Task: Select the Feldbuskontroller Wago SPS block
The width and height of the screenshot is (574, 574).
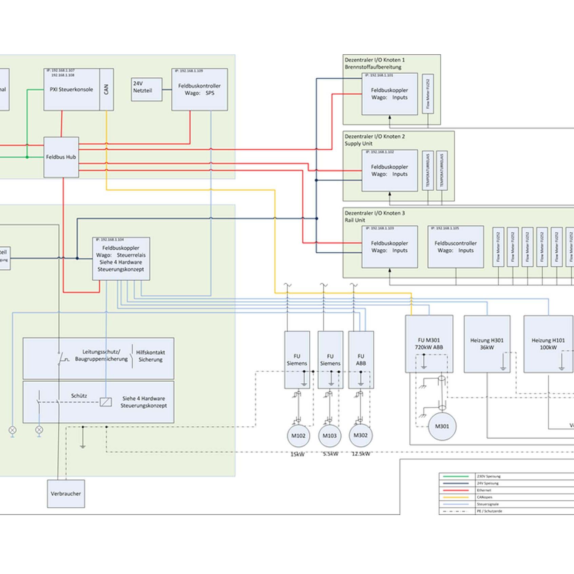Action: point(199,90)
